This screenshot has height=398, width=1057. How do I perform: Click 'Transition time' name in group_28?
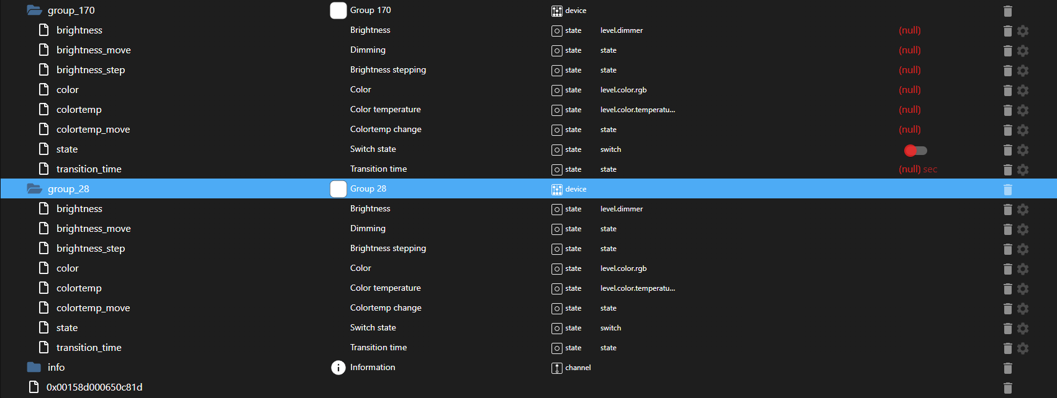[x=378, y=348]
